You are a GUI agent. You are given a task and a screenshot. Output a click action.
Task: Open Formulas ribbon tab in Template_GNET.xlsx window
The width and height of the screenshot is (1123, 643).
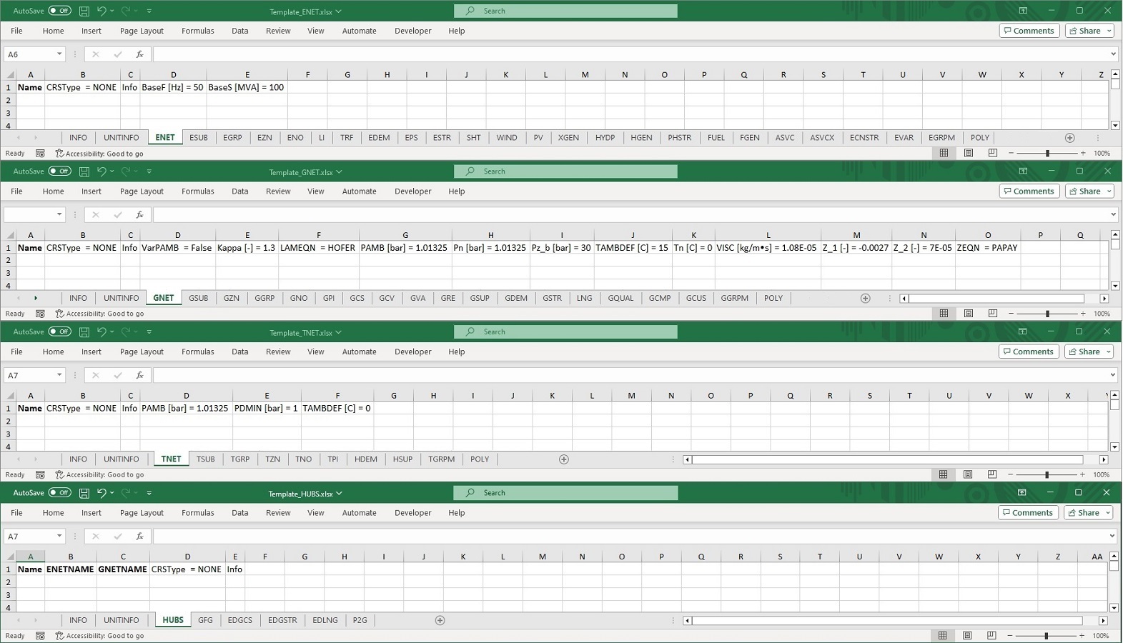coord(197,191)
